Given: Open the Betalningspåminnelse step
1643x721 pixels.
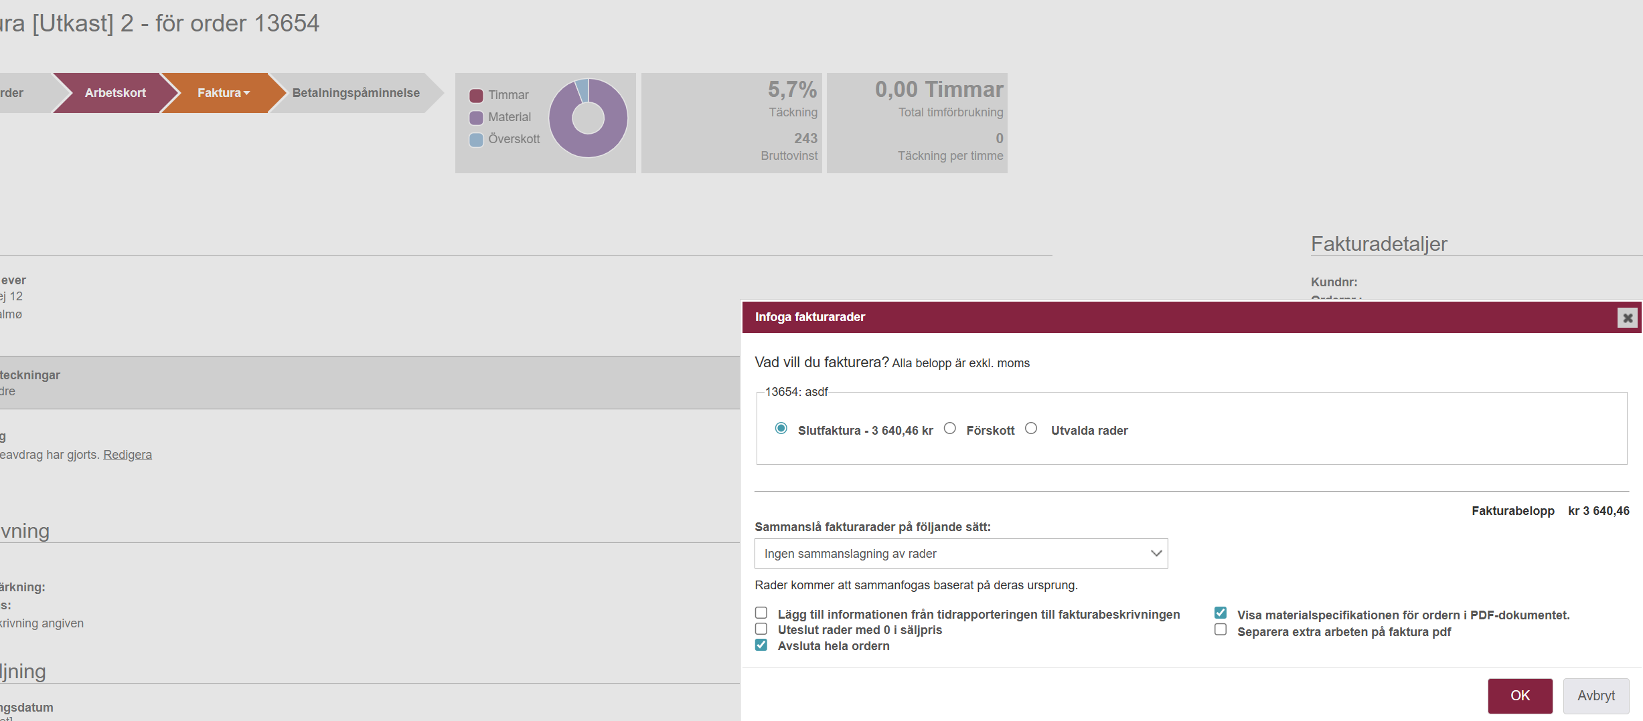Looking at the screenshot, I should coord(356,93).
